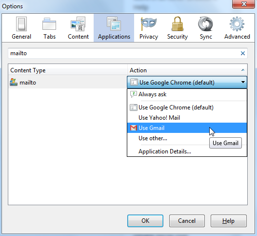
Task: Sort by Content Type column header
Action: [x=68, y=70]
